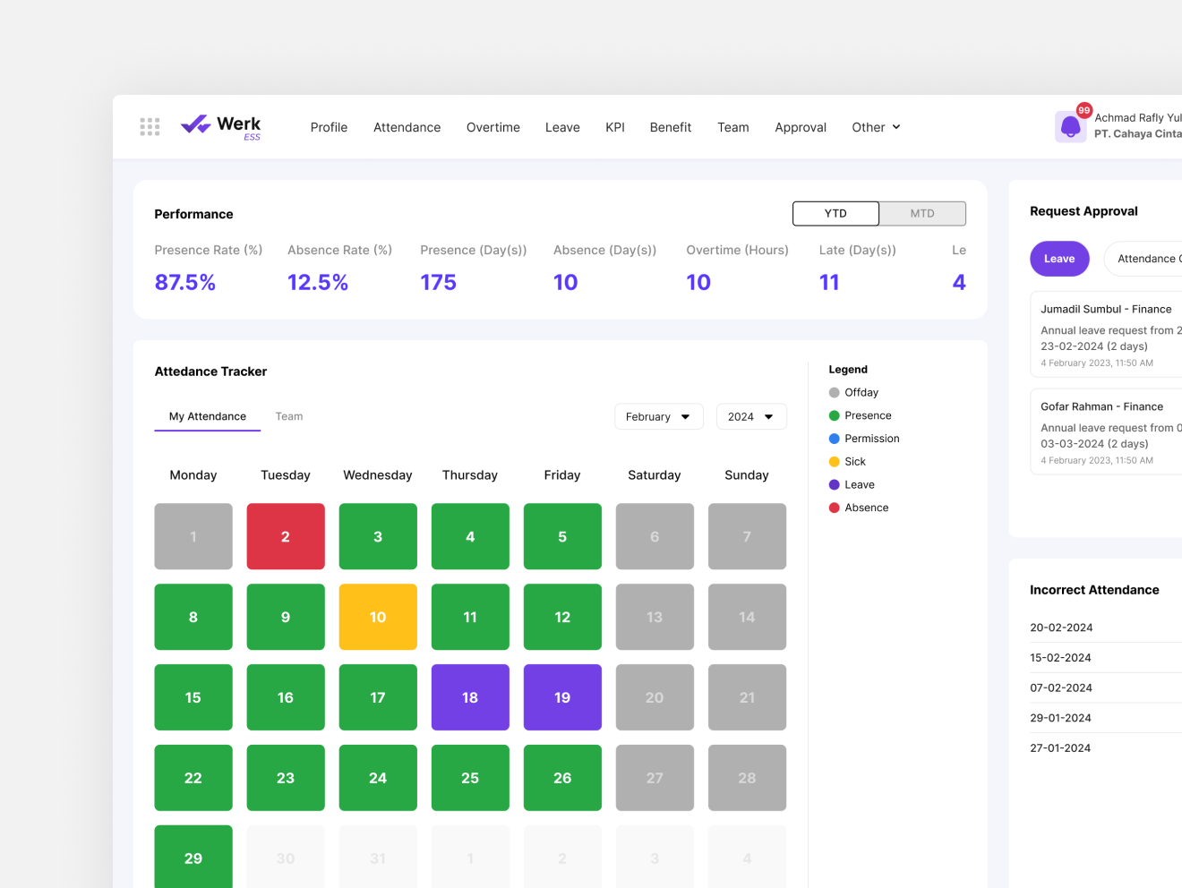1182x888 pixels.
Task: Open Jumadil Sumbul leave request card
Action: (x=1107, y=334)
